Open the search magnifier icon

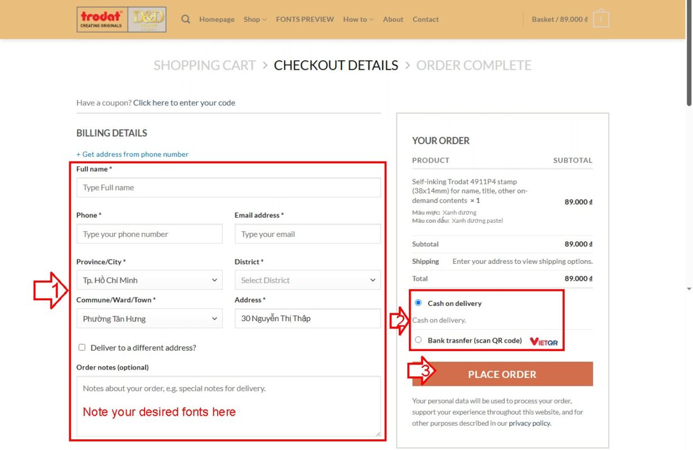(186, 19)
